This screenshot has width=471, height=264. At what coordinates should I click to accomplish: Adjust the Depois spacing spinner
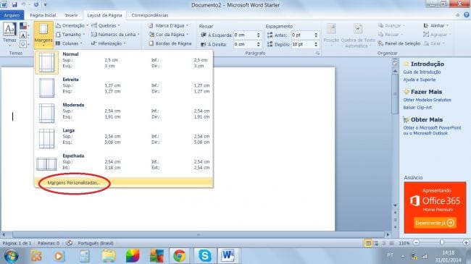tap(316, 44)
